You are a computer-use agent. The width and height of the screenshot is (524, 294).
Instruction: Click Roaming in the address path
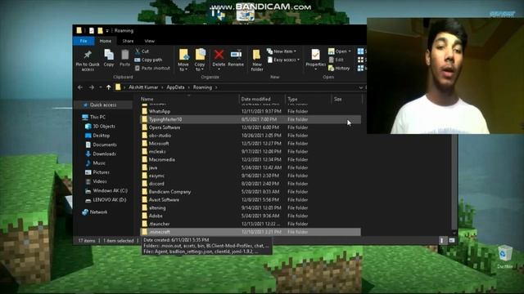pyautogui.click(x=202, y=87)
